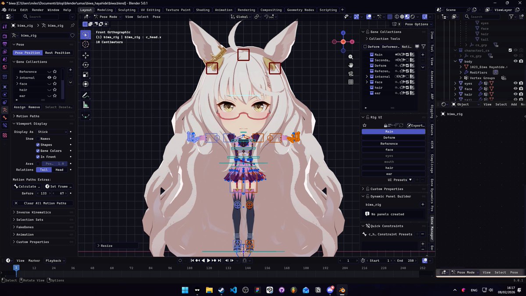Switch to the Geometry Nodes workspace tab
Viewport: 526px width, 296px height.
(300, 10)
